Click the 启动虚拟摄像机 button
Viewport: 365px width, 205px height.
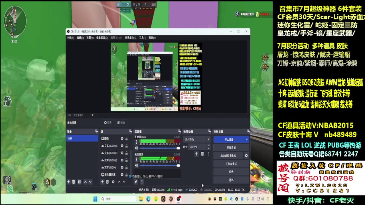click(228, 156)
